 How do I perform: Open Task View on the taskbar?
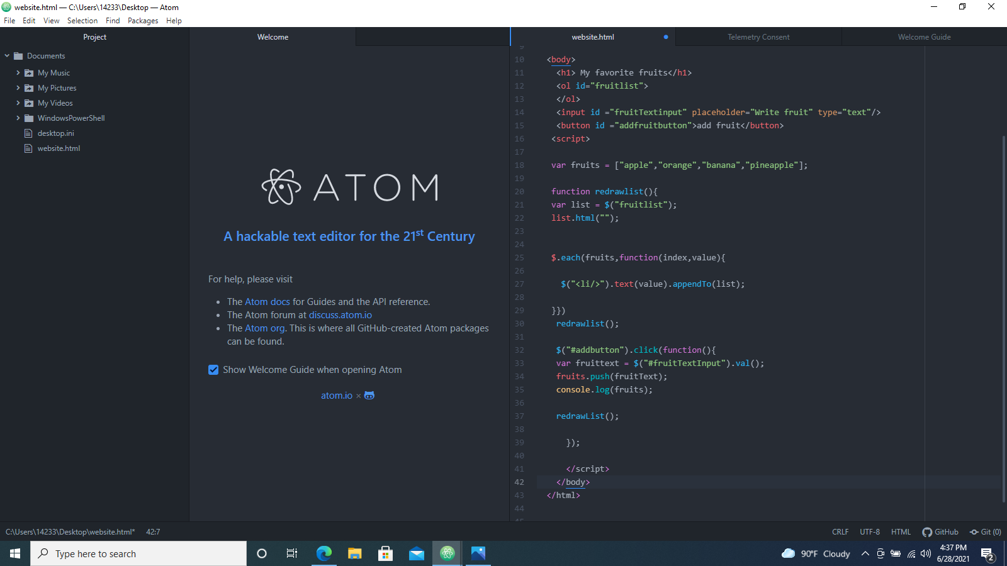click(292, 553)
